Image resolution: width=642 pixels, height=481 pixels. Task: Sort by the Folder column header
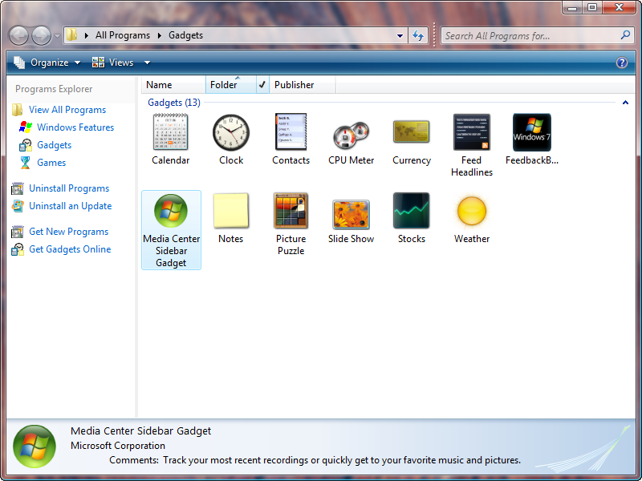pos(231,85)
